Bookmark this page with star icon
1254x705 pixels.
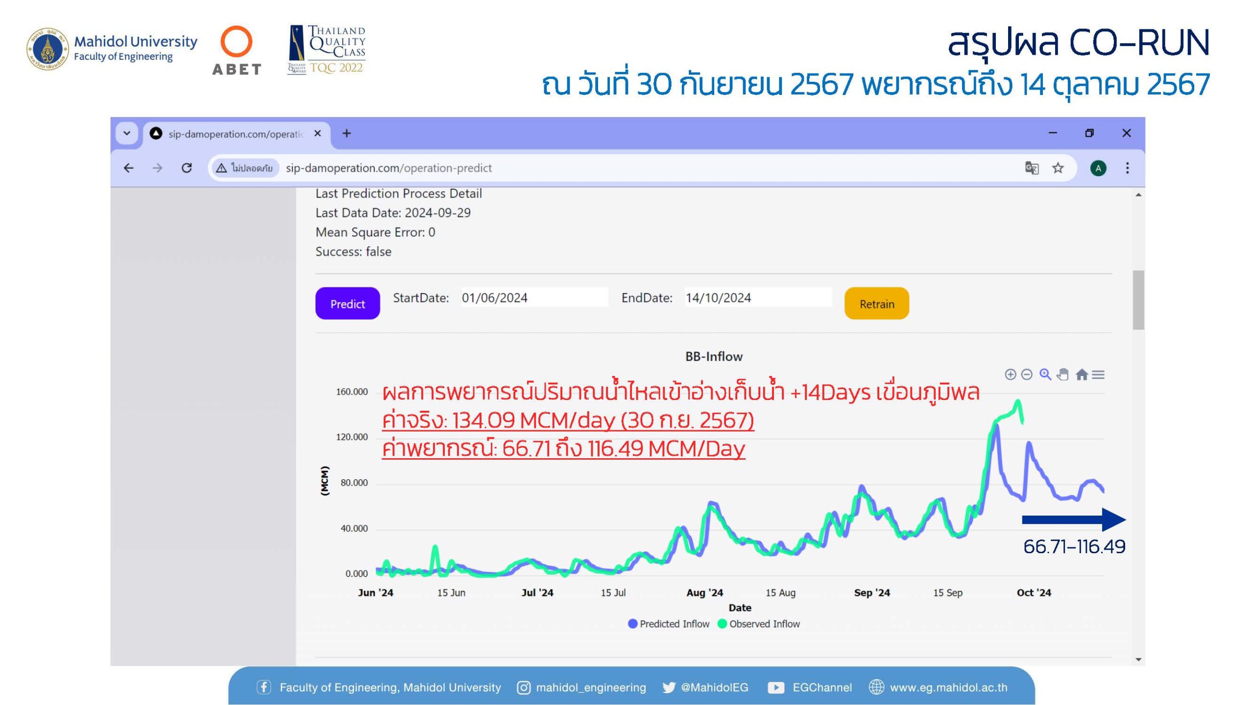1058,168
